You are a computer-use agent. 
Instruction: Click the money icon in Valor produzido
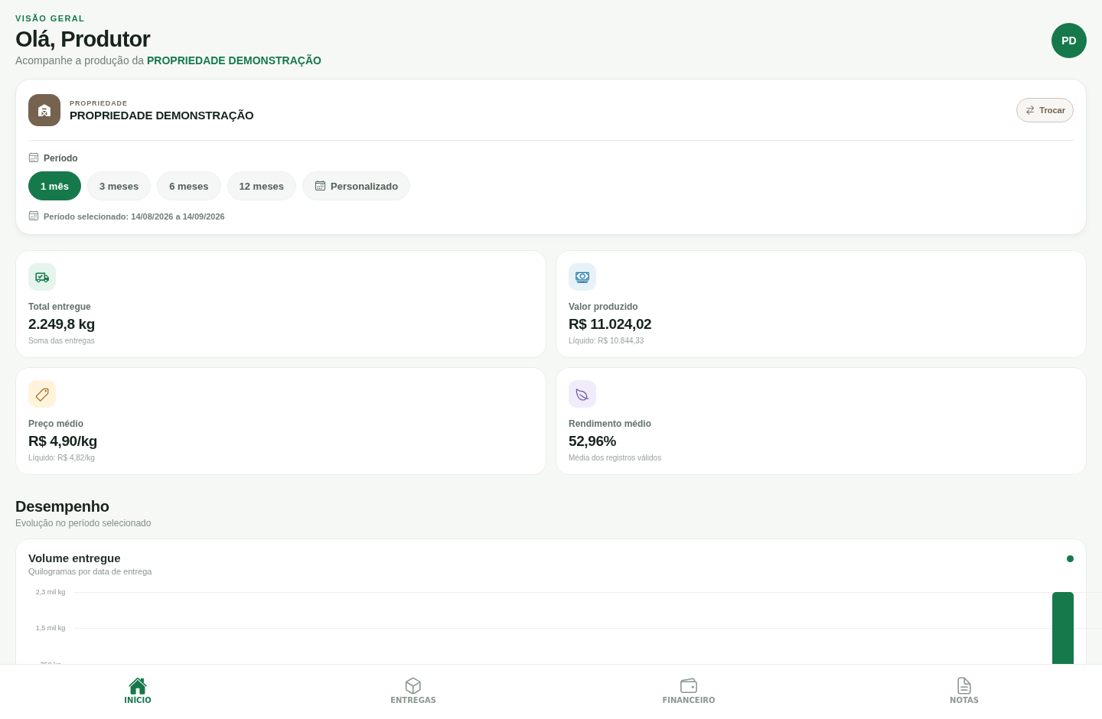click(x=582, y=277)
